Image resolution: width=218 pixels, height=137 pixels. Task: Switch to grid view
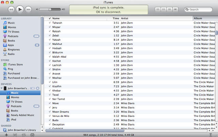tap(170, 9)
